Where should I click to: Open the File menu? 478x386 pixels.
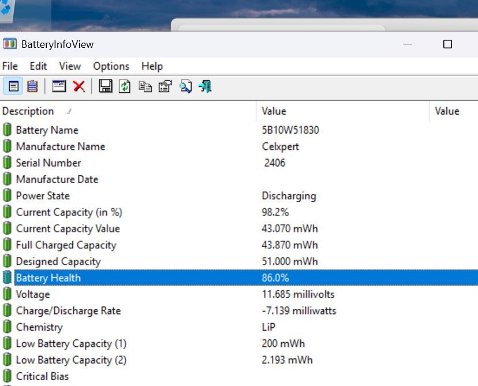point(10,66)
